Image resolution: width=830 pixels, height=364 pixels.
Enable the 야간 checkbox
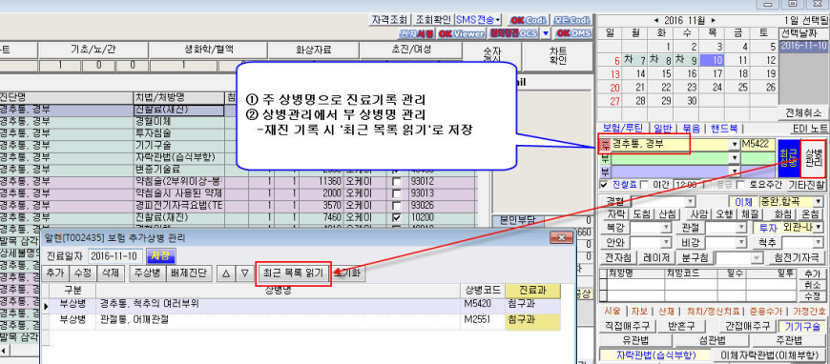point(644,185)
